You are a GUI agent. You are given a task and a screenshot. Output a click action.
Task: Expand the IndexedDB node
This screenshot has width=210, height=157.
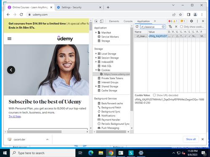[x=96, y=62]
